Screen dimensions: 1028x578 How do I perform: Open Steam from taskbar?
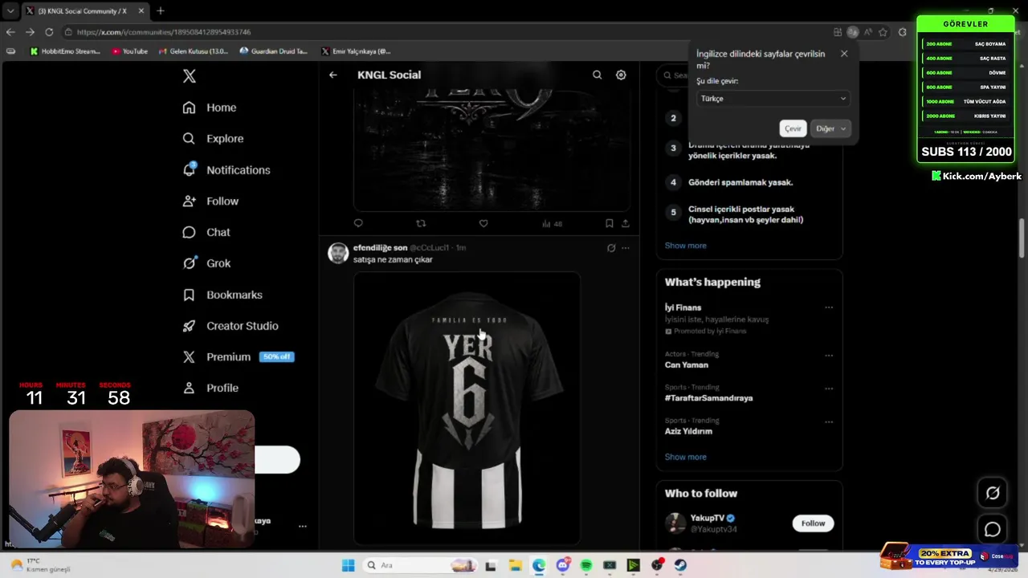point(680,565)
